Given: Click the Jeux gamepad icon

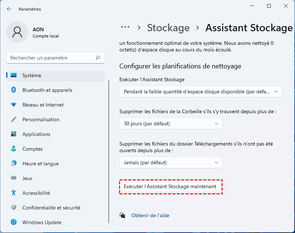Looking at the screenshot, I should 14,178.
